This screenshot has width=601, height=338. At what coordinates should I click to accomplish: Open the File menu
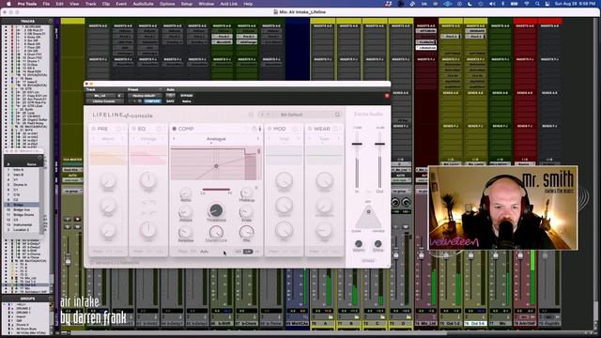(46, 4)
